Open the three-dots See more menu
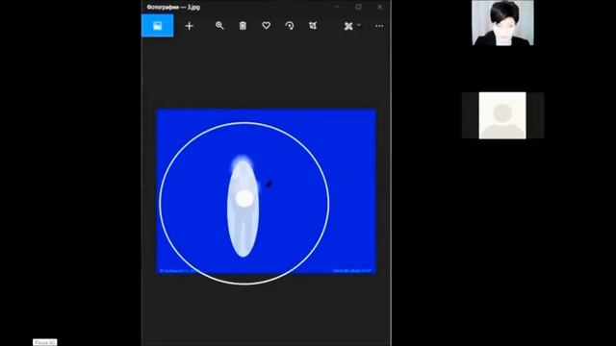The image size is (616, 346). pyautogui.click(x=379, y=26)
